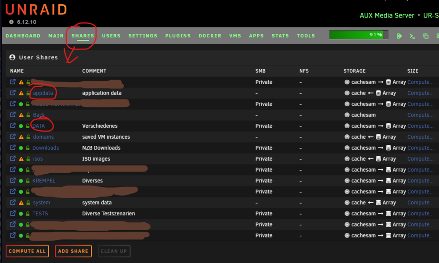This screenshot has height=263, width=439.
Task: Browse appdata share via its open icon
Action: pos(13,93)
